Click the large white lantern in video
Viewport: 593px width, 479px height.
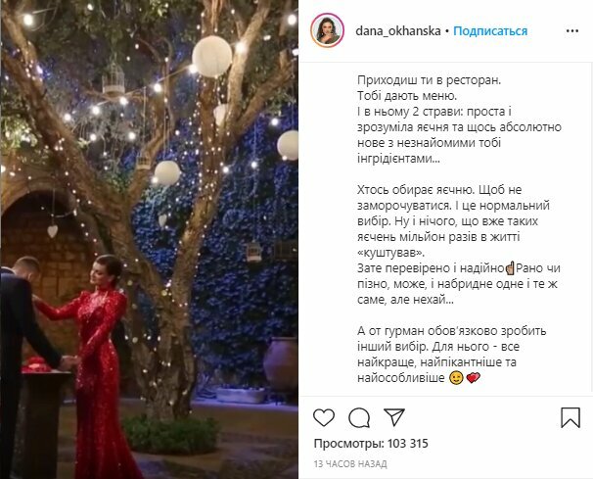pos(211,57)
